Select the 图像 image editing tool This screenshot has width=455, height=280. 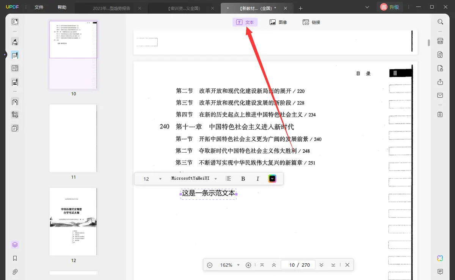[x=278, y=22]
